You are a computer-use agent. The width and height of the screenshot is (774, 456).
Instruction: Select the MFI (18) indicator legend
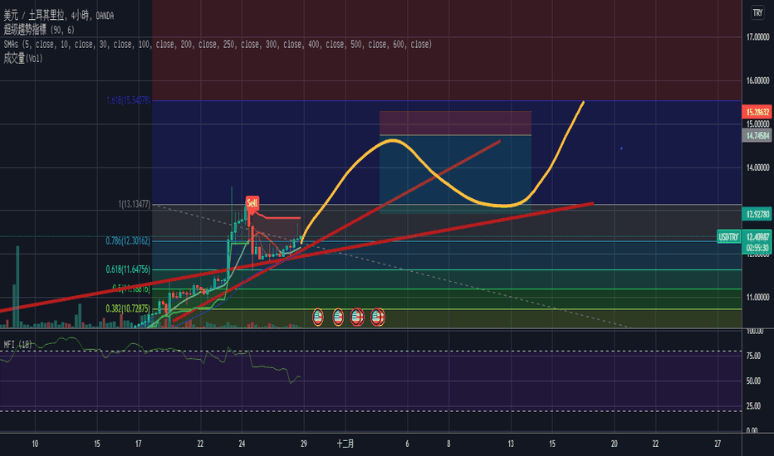17,345
